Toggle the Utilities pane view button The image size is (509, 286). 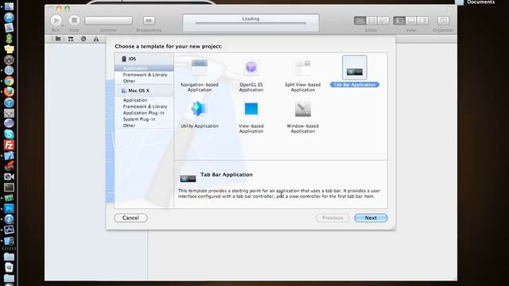(x=422, y=21)
